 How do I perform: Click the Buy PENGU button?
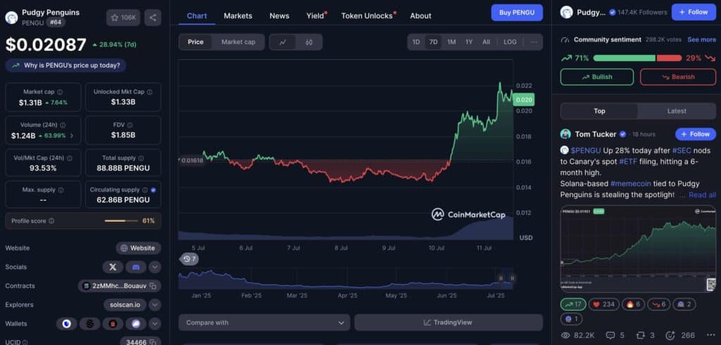click(x=517, y=13)
